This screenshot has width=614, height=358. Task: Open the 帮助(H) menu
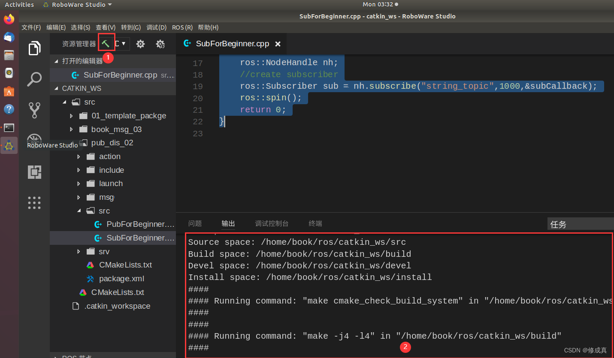tap(208, 27)
